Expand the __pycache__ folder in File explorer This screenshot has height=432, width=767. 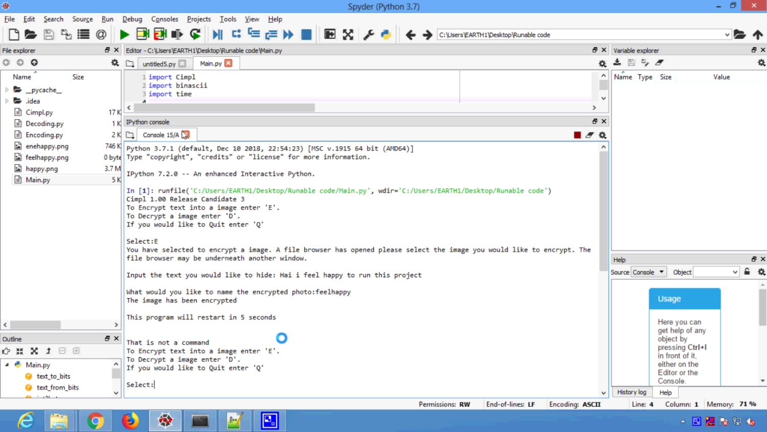(7, 90)
